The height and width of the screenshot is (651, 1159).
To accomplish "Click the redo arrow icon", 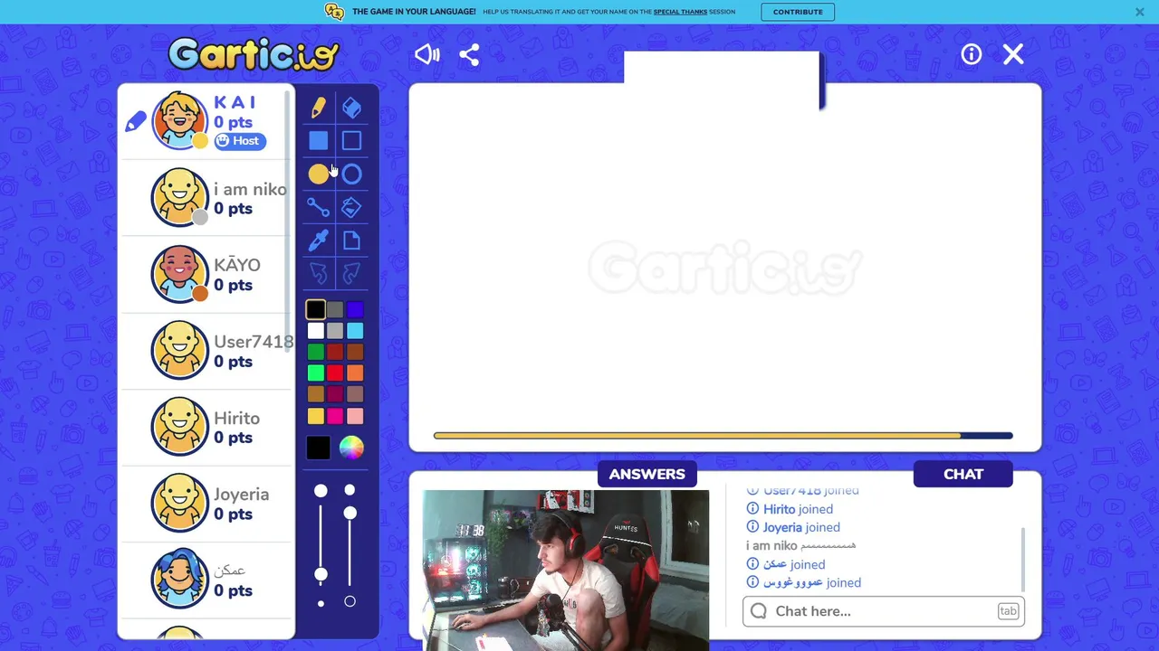I will (x=351, y=273).
